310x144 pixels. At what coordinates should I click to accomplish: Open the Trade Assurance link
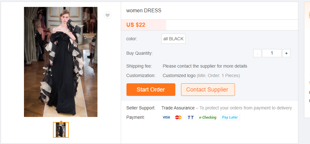178,108
